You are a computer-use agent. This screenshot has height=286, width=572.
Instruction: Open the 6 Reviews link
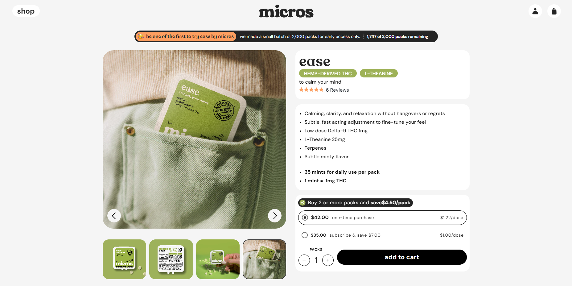pyautogui.click(x=337, y=90)
